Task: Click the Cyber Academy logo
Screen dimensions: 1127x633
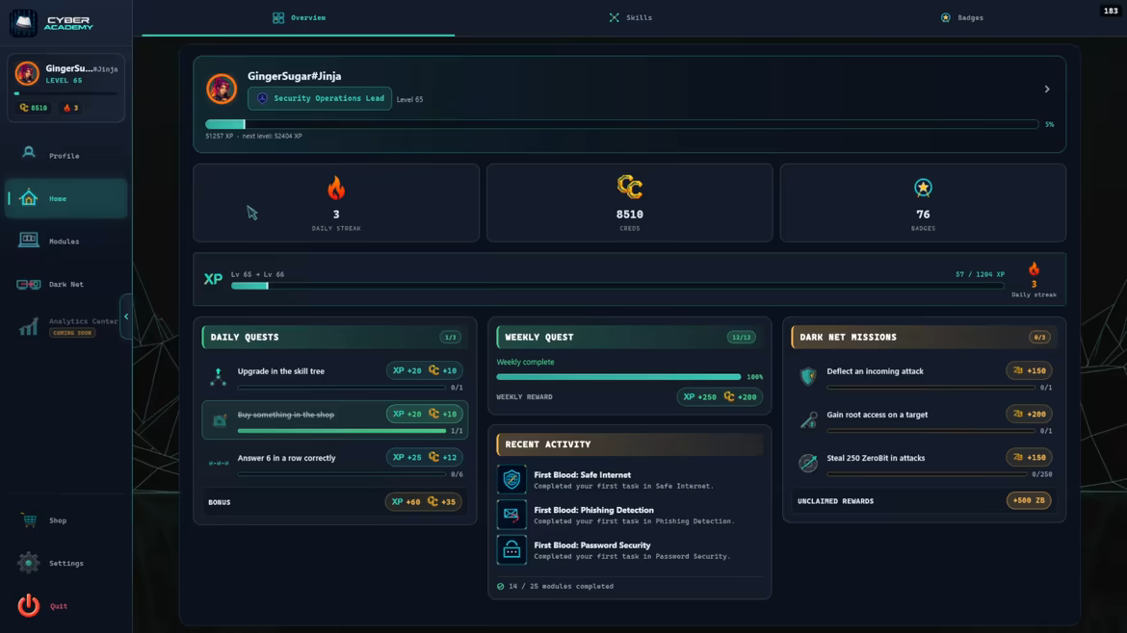Action: pyautogui.click(x=52, y=23)
